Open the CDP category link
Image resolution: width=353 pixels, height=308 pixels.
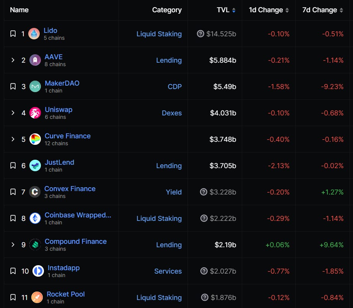[175, 86]
